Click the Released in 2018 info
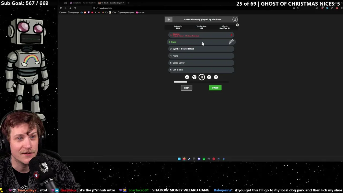This screenshot has width=343, height=193. [x=178, y=27]
